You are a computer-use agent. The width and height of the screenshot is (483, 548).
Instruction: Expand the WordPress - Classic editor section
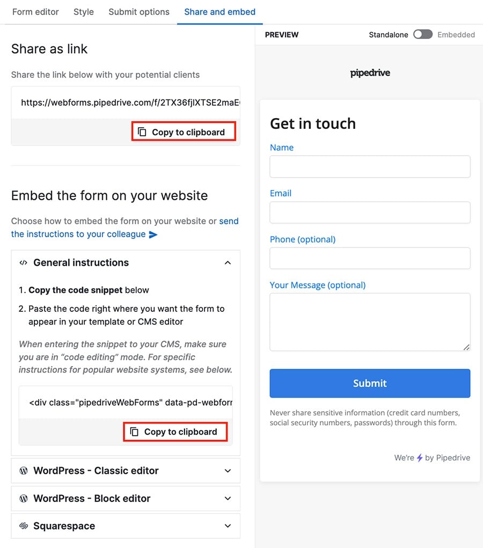click(x=228, y=471)
